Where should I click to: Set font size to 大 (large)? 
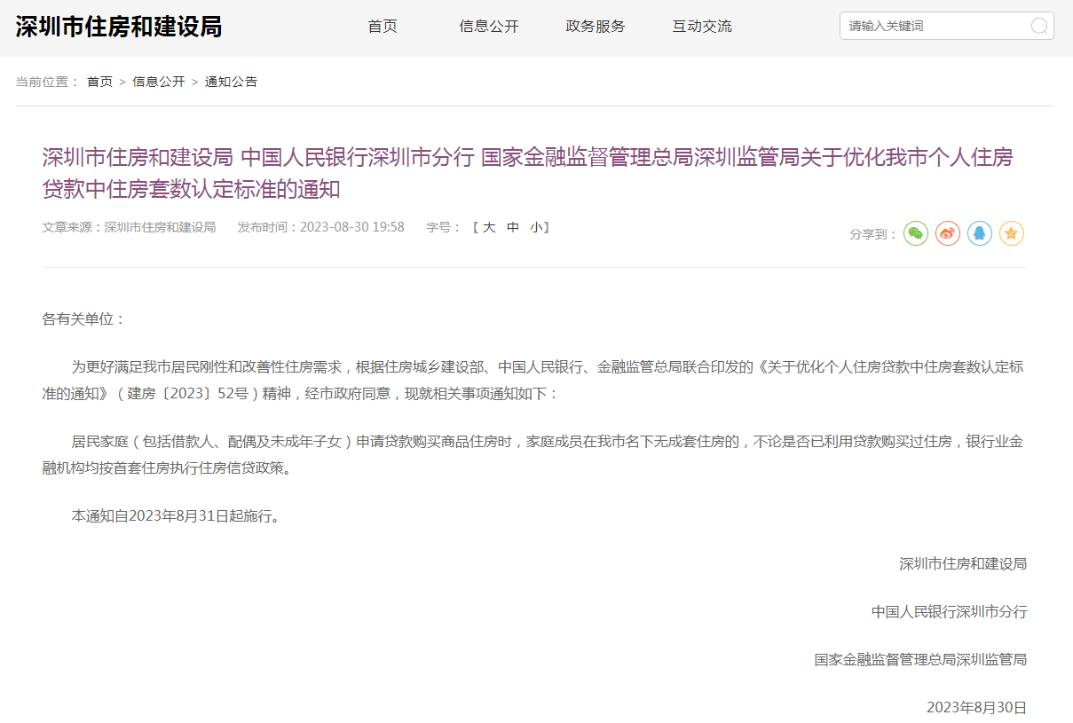tap(489, 228)
